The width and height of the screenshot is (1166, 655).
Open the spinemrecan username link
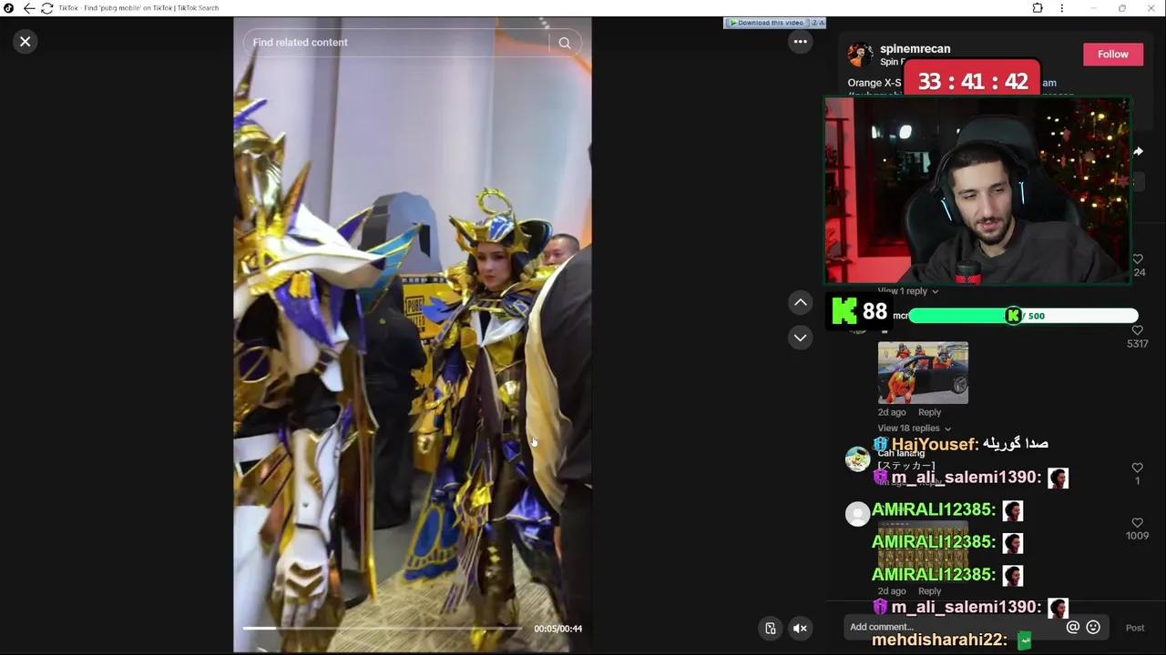click(x=915, y=49)
